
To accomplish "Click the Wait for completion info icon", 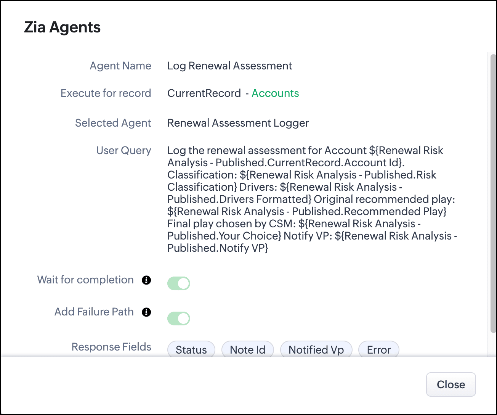I will (x=146, y=280).
